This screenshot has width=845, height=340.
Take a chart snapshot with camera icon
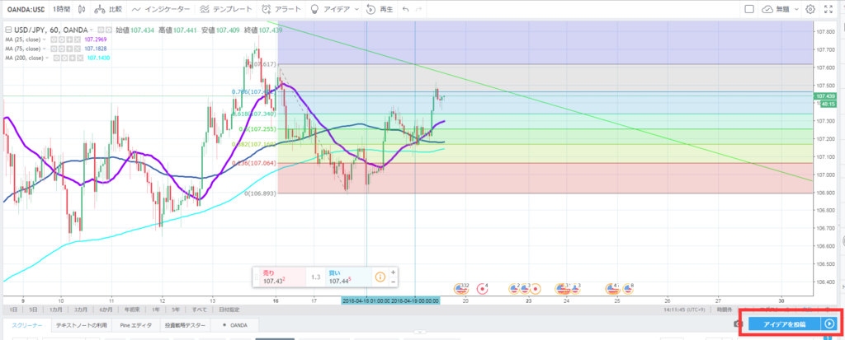click(x=739, y=324)
